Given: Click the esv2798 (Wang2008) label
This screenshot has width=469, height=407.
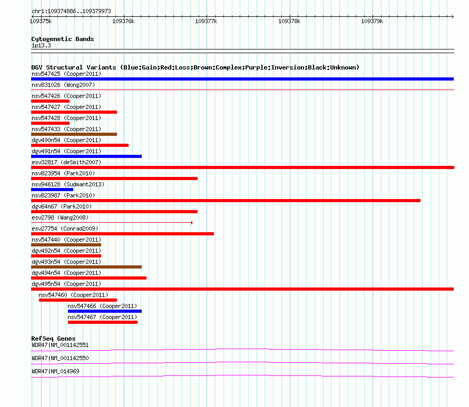Looking at the screenshot, I should click(60, 217).
